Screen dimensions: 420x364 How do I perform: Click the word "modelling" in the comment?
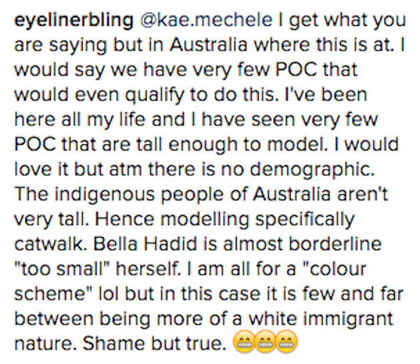(x=205, y=220)
